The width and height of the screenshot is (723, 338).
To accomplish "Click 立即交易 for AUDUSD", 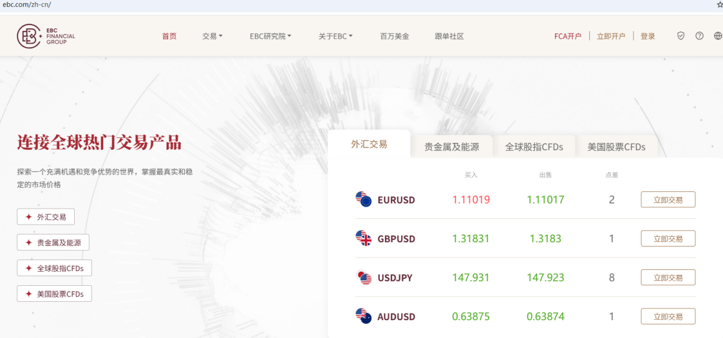I will point(668,317).
